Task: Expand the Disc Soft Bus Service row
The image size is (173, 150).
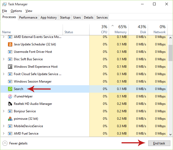Action: point(4,59)
